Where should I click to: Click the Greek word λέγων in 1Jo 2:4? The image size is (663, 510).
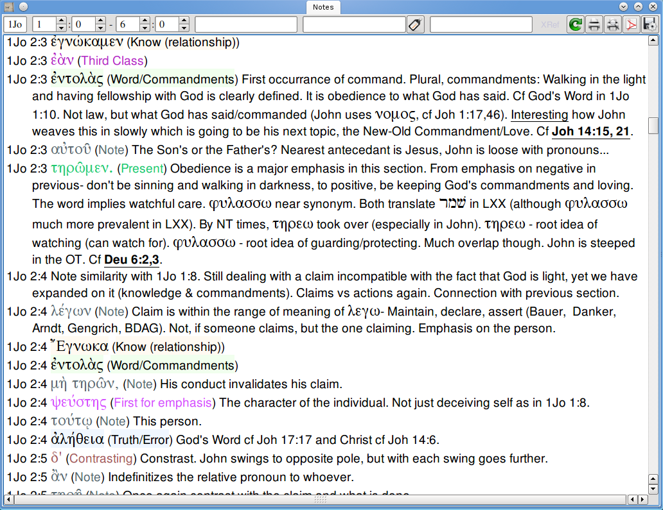71,312
